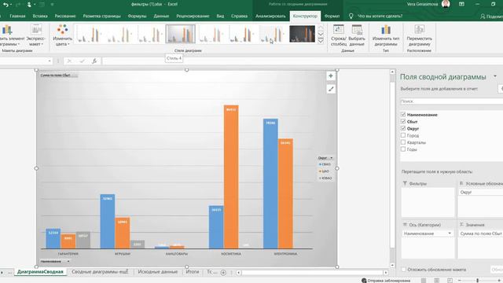This screenshot has height=283, width=503.
Task: Click the field search input box
Action: (x=451, y=101)
